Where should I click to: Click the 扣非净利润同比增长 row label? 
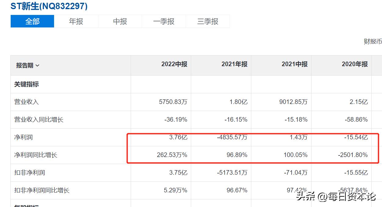(x=42, y=191)
